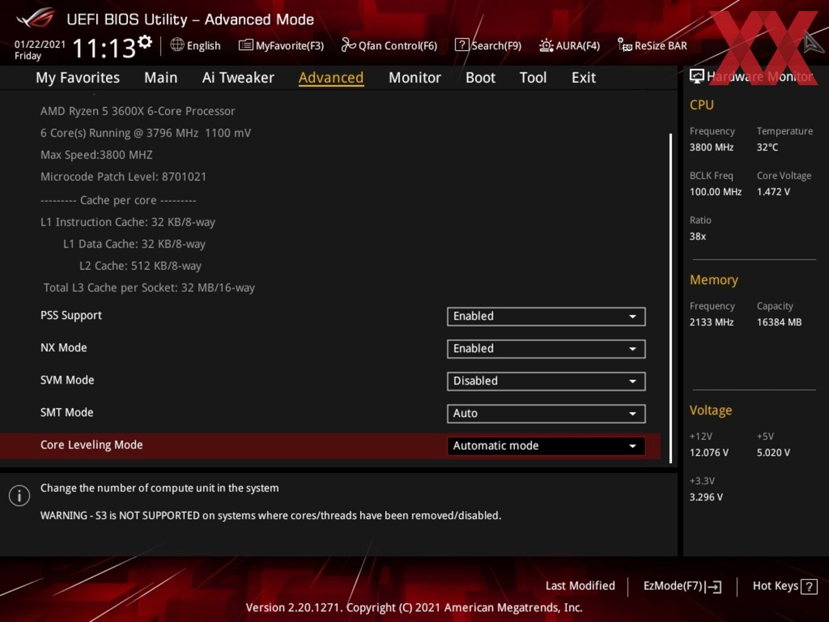
Task: Click CPU temperature value 32°C
Action: pos(767,147)
